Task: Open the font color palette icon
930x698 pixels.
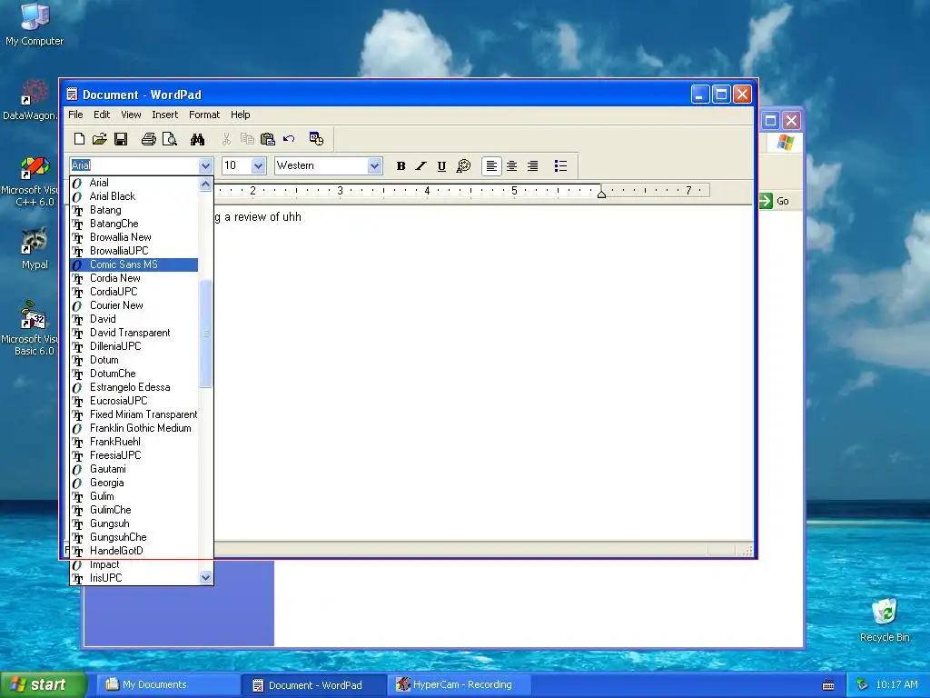Action: 463,166
